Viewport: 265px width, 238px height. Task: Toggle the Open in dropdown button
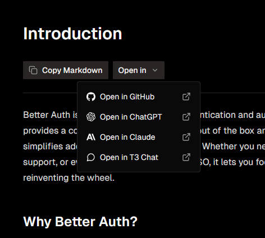[x=139, y=70]
